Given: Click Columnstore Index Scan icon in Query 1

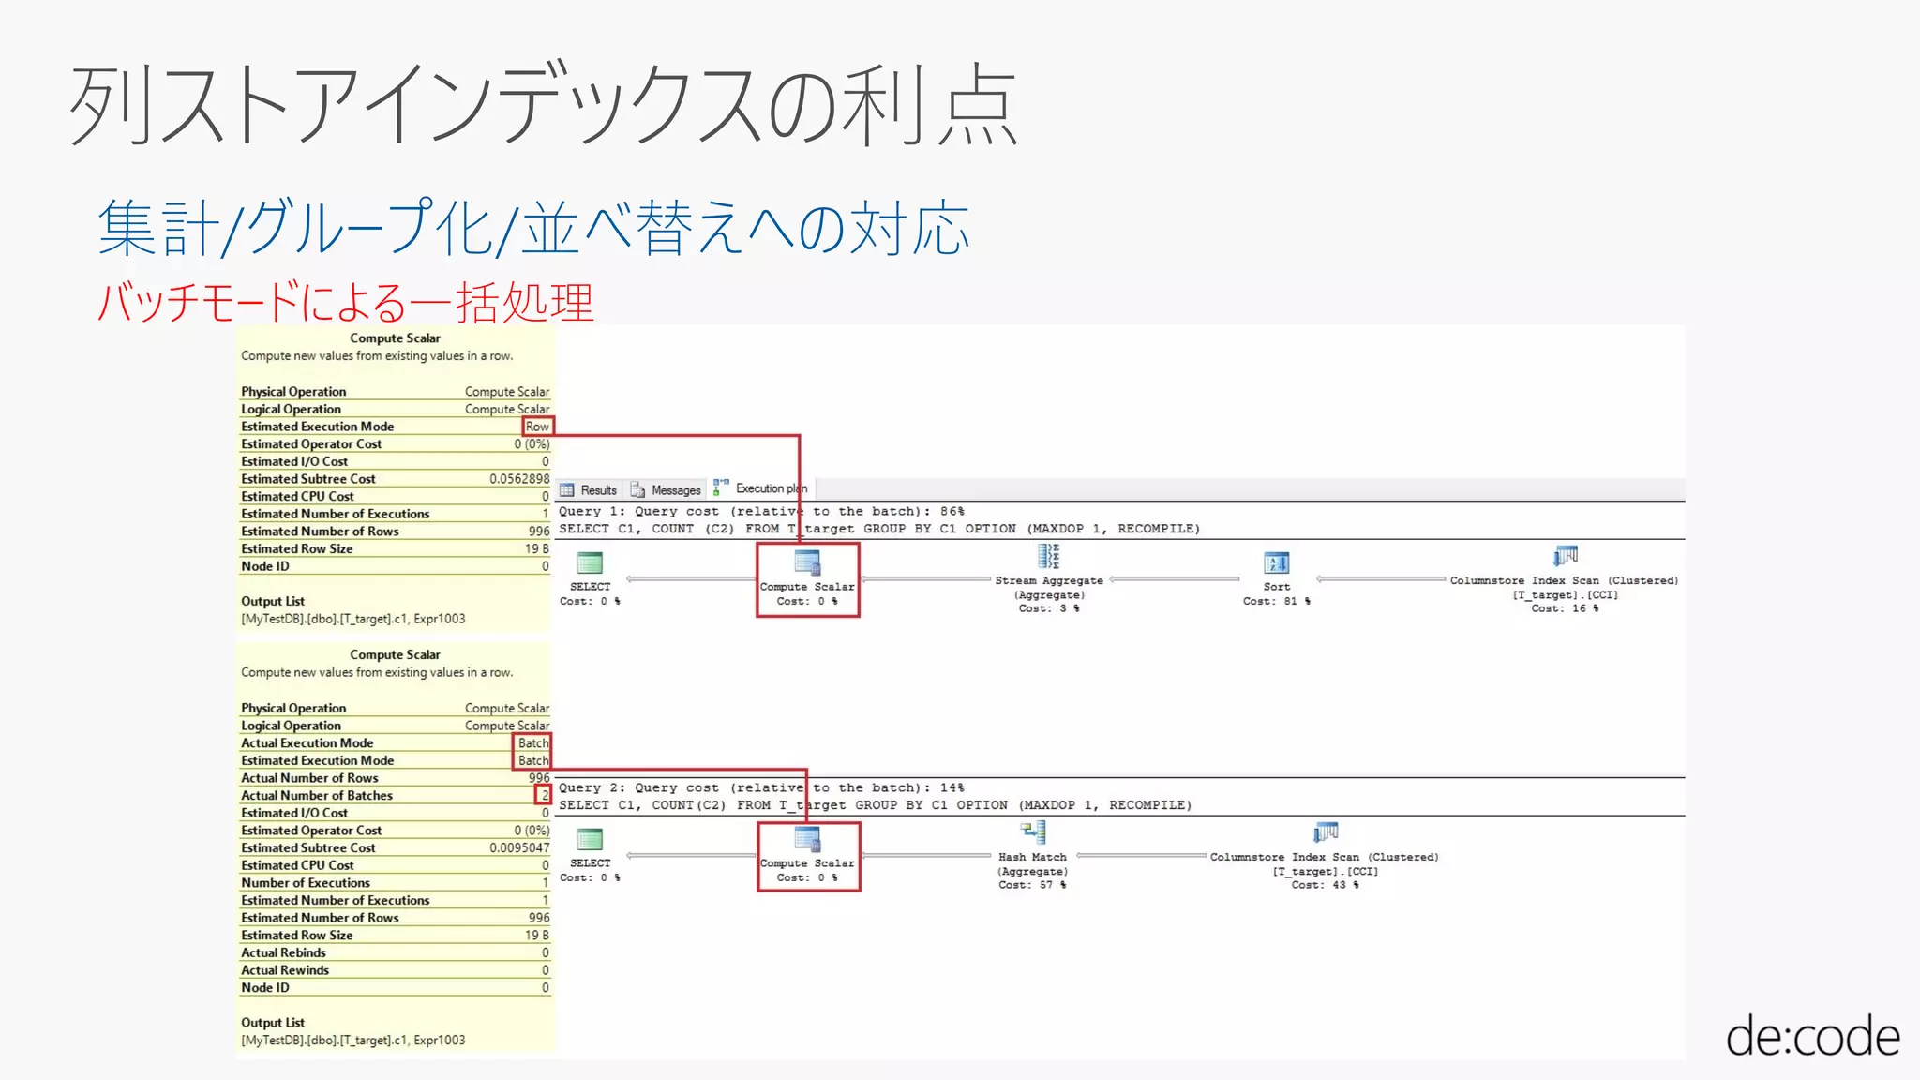Looking at the screenshot, I should point(1565,556).
